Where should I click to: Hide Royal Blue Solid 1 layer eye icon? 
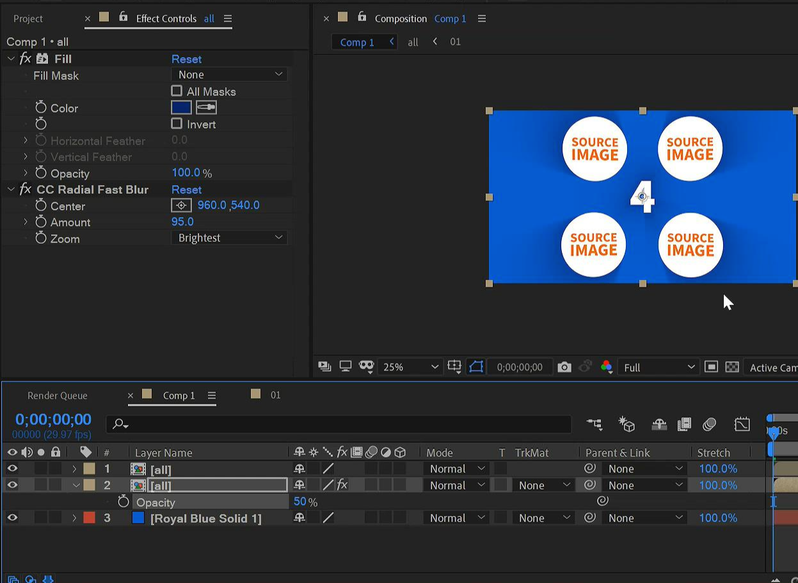point(12,517)
